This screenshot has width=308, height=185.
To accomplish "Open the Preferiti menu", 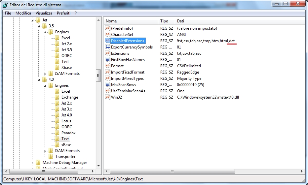I will pos(63,13).
